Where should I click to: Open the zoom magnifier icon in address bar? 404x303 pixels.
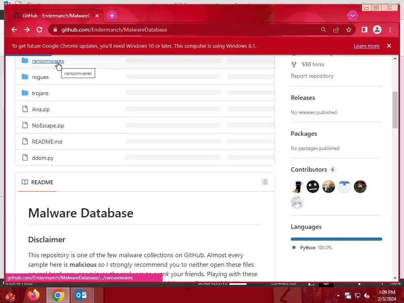[324, 30]
